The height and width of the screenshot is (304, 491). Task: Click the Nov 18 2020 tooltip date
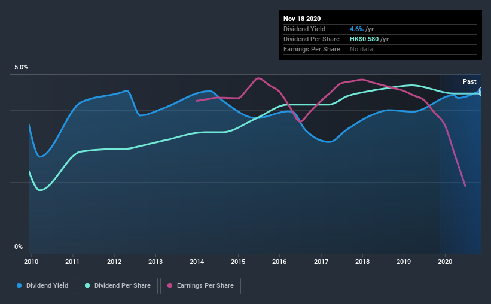point(302,19)
